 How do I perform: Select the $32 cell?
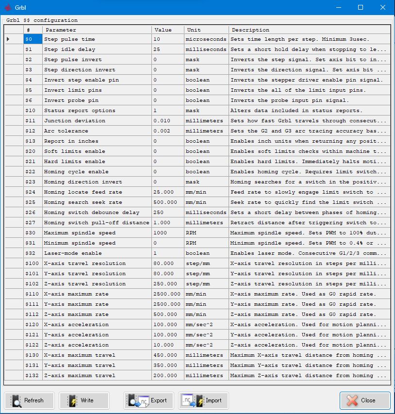[x=33, y=253]
